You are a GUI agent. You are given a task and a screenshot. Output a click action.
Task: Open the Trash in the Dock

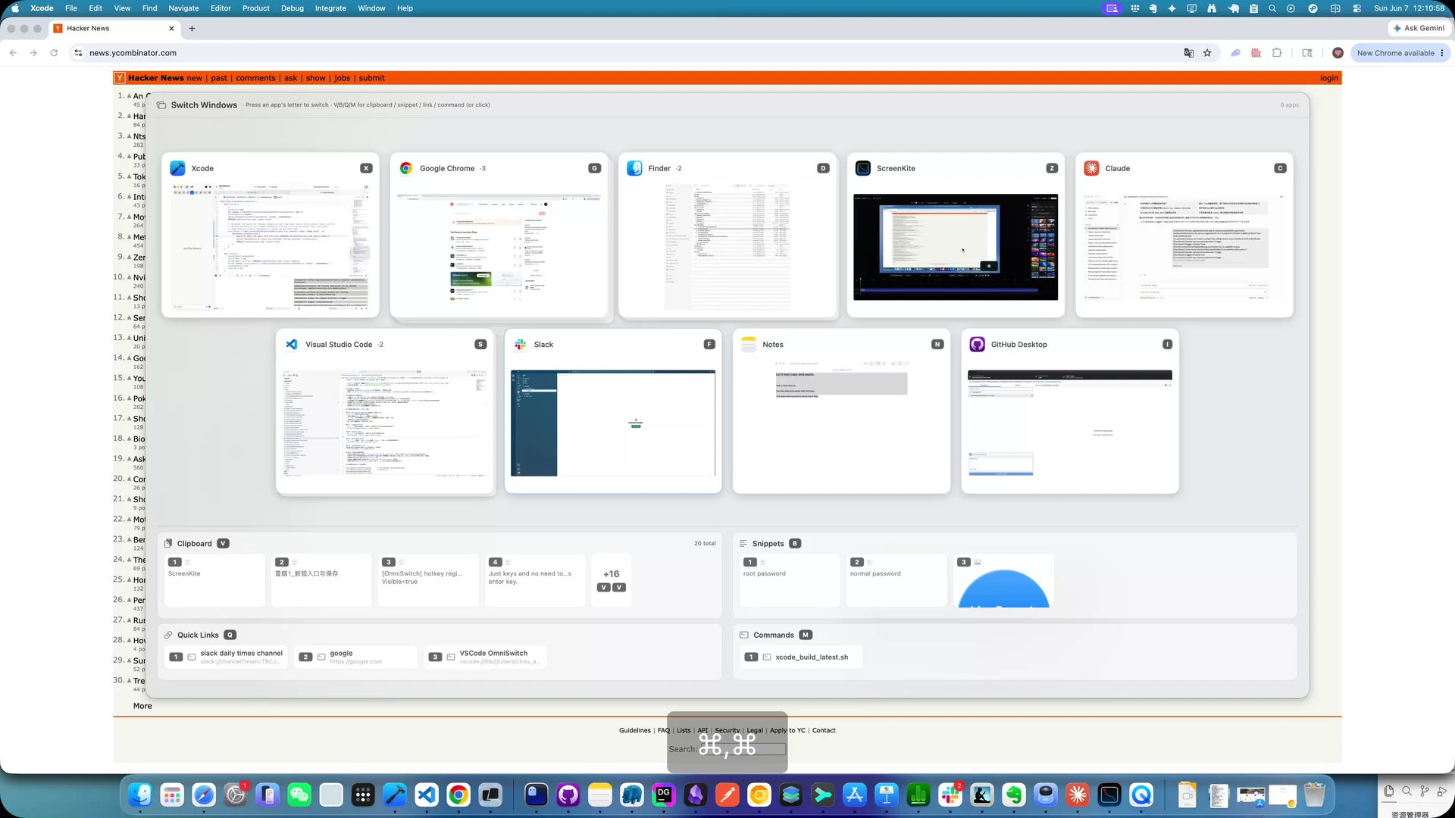pos(1315,795)
